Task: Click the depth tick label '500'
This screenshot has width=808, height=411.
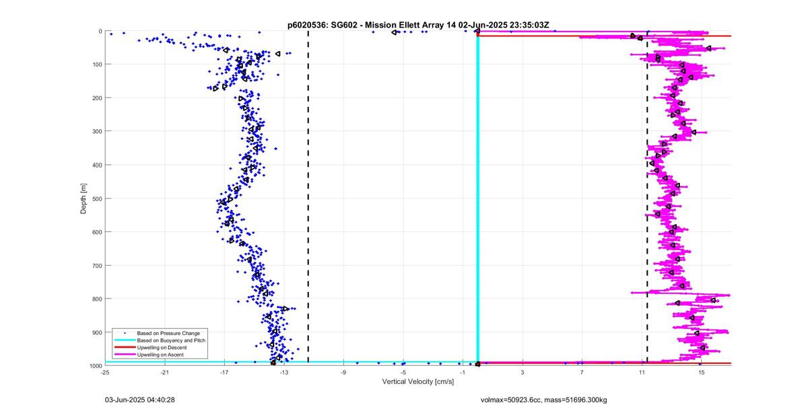Action: [x=96, y=198]
